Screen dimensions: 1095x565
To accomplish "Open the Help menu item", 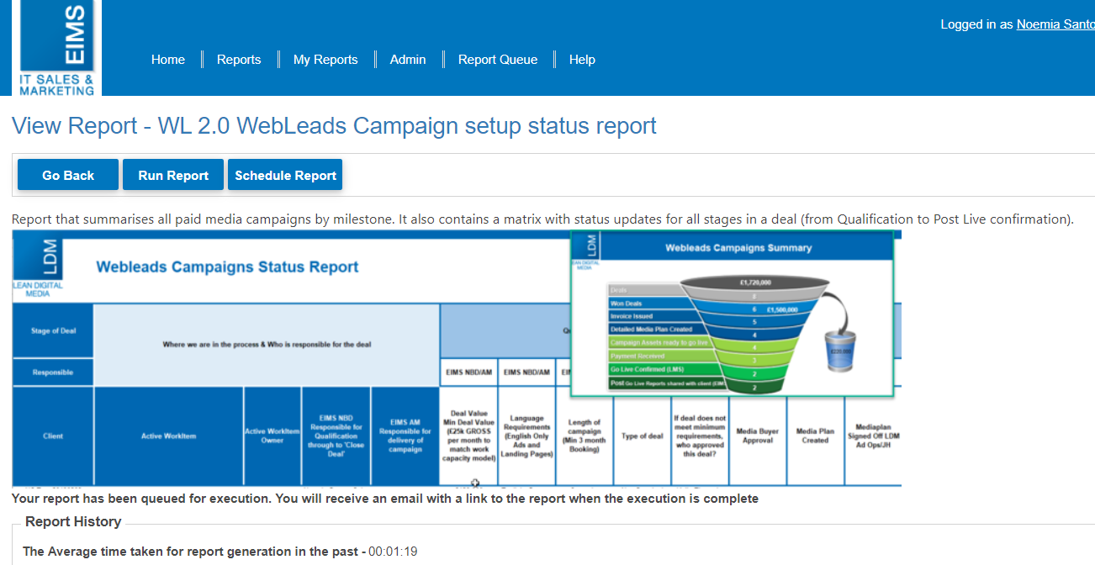I will coord(582,60).
